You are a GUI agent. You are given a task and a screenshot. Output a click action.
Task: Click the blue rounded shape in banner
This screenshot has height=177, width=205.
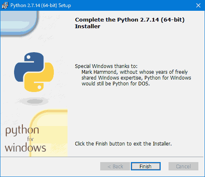19,23
